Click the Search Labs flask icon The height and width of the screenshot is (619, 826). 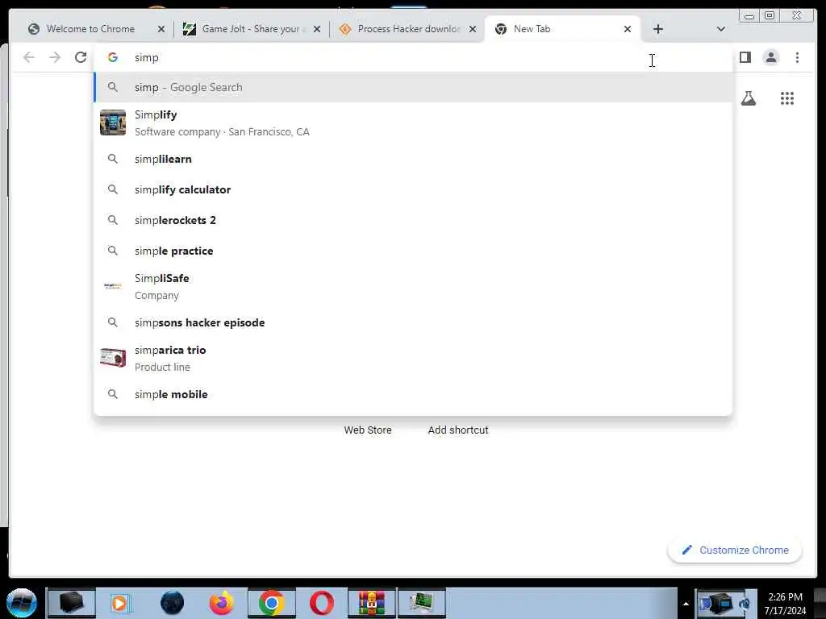748,98
